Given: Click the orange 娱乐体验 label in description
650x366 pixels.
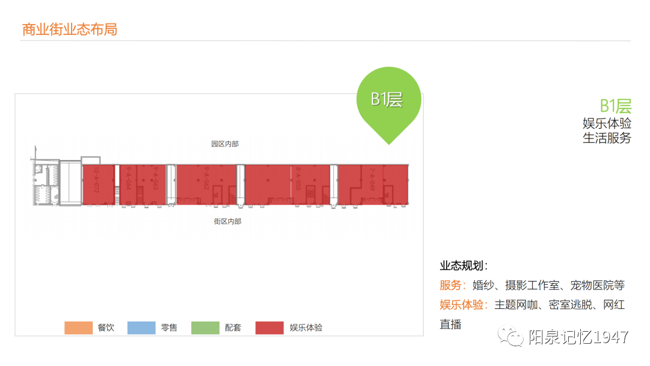Looking at the screenshot, I should 463,305.
